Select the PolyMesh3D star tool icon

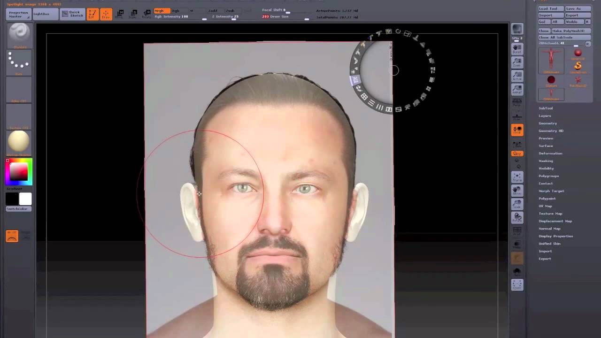point(578,80)
